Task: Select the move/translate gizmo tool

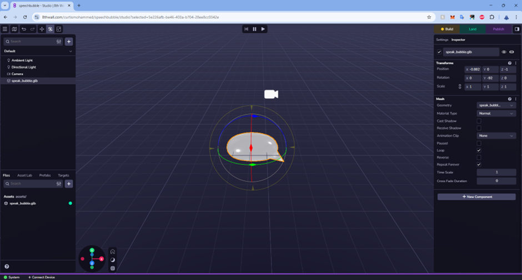Action: pyautogui.click(x=42, y=29)
